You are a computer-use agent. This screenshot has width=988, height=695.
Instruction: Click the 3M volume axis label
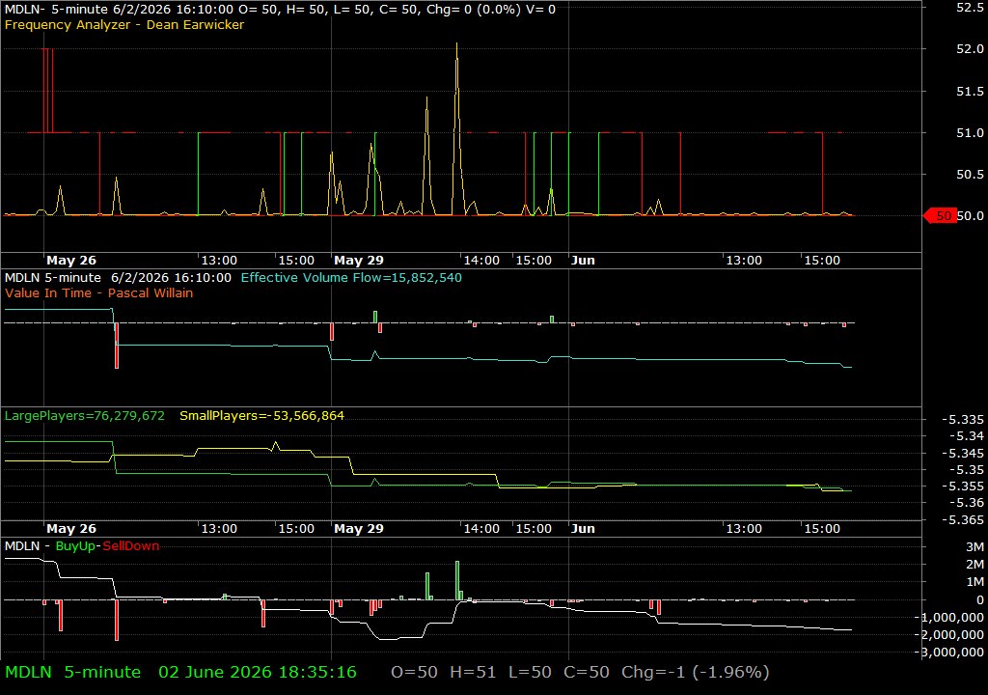tap(974, 546)
